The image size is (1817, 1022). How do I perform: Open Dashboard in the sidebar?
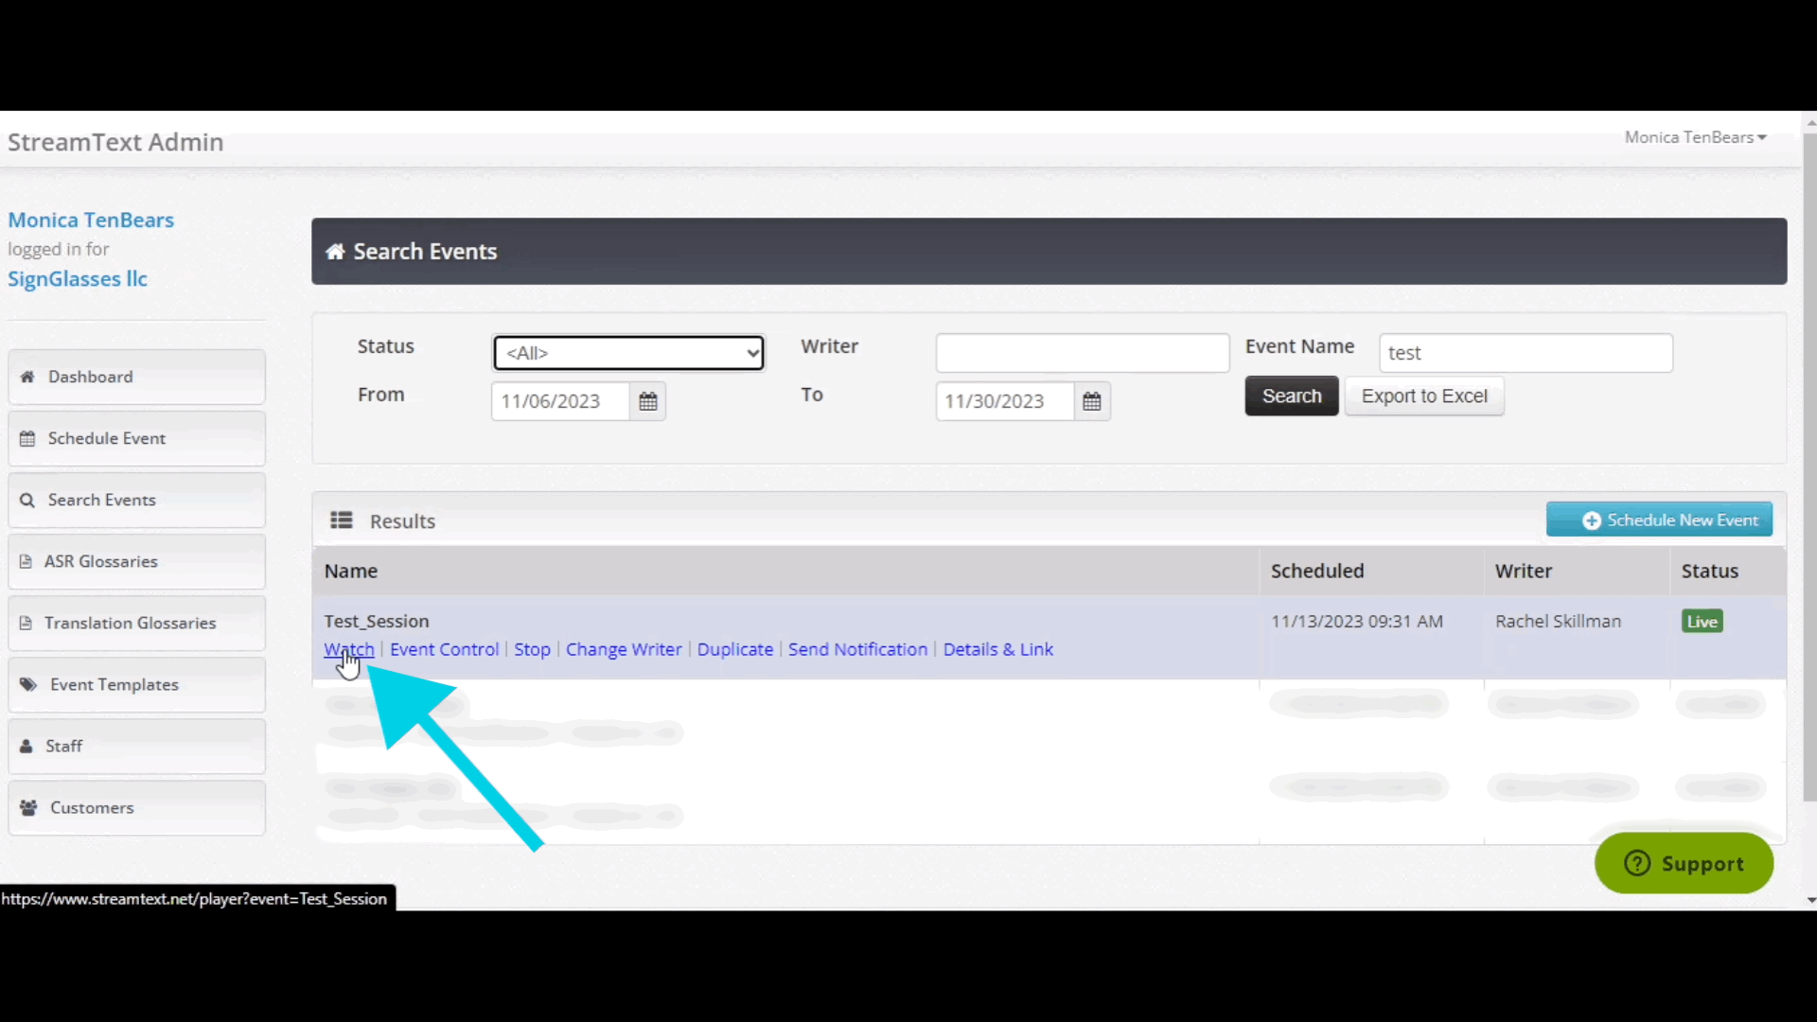point(136,377)
